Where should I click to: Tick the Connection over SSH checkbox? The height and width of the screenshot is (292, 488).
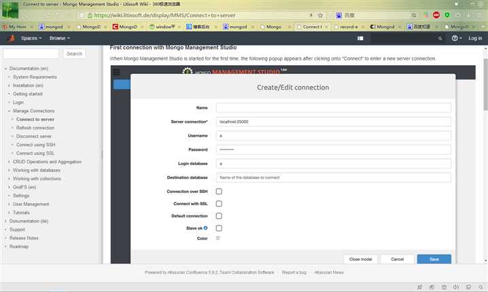[219, 191]
